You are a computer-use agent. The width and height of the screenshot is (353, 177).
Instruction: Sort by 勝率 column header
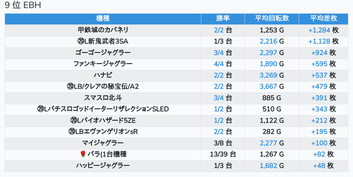pos(223,19)
